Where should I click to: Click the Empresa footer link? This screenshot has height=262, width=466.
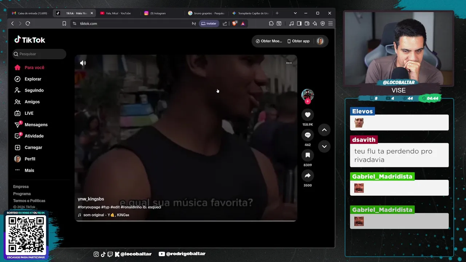click(21, 187)
